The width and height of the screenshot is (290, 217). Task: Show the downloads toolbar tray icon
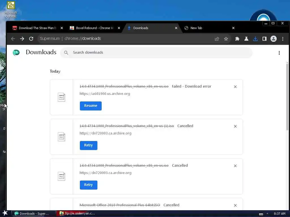click(255, 39)
